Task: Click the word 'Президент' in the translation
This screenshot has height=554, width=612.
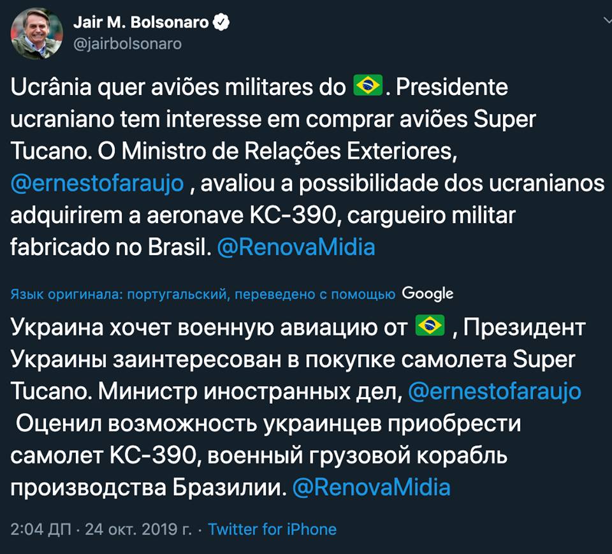Action: pyautogui.click(x=524, y=328)
